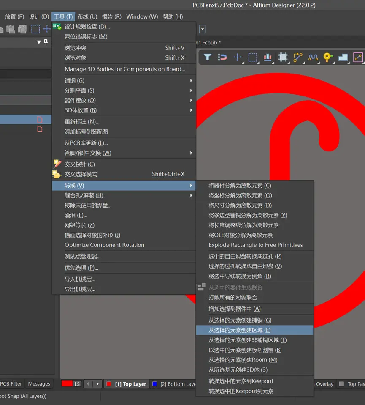Click the red current layer color swatch
The height and width of the screenshot is (405, 365).
[x=67, y=384]
